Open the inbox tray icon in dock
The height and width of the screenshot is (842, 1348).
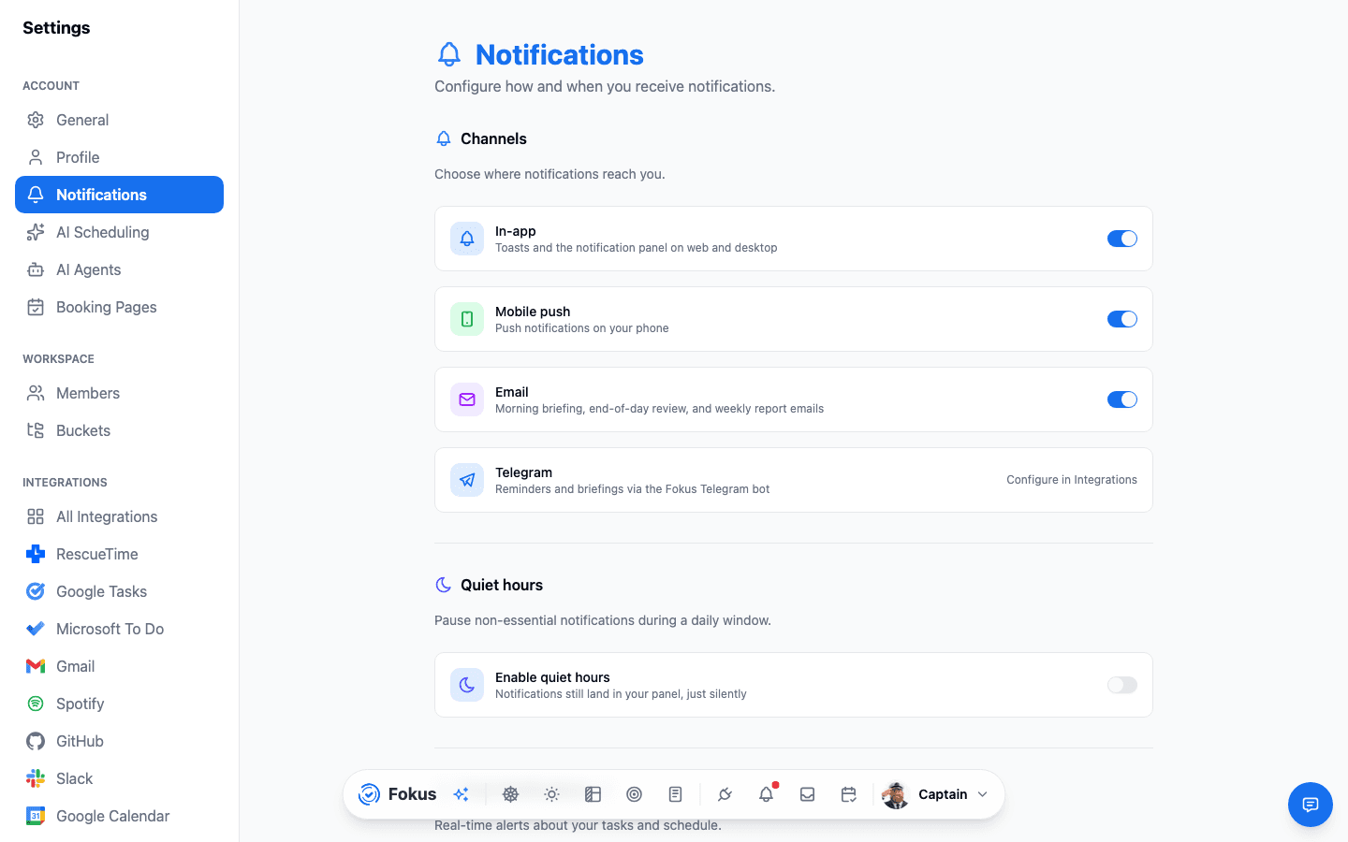pos(807,794)
